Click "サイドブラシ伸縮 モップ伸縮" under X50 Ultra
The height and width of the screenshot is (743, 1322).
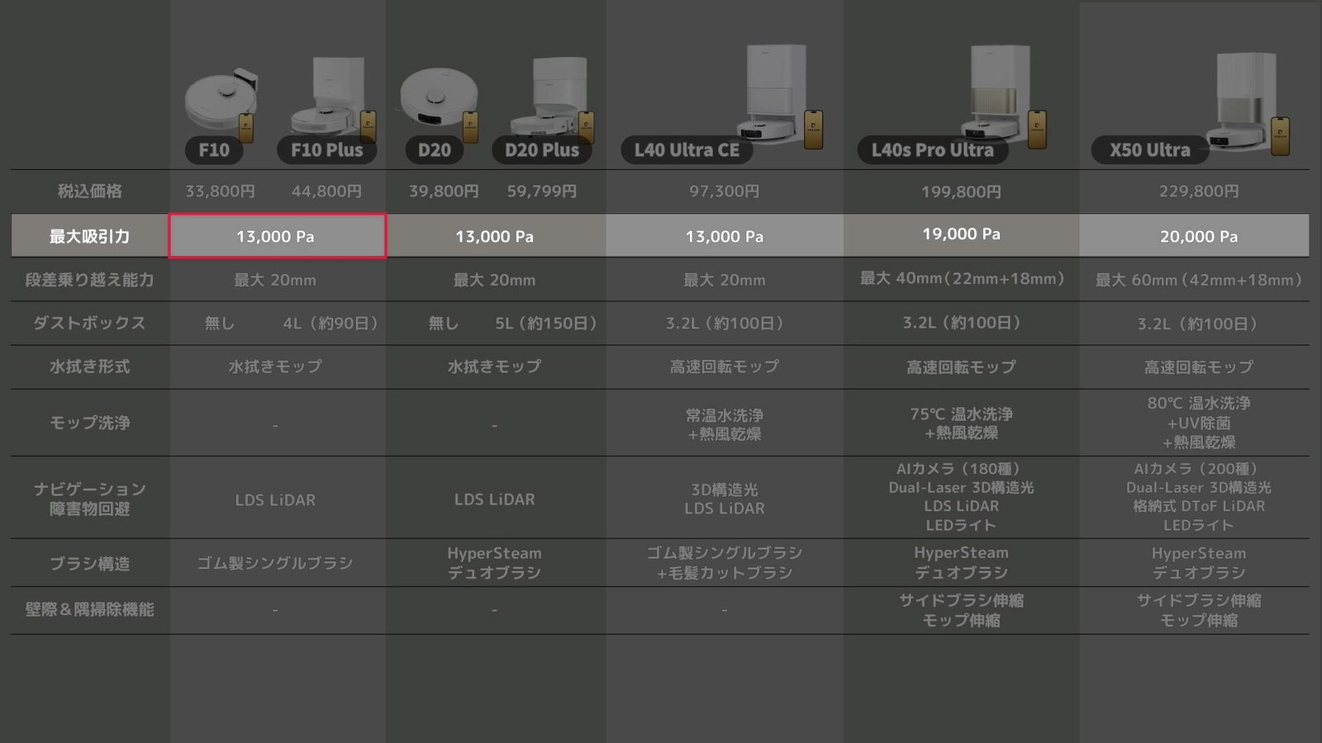click(1199, 610)
